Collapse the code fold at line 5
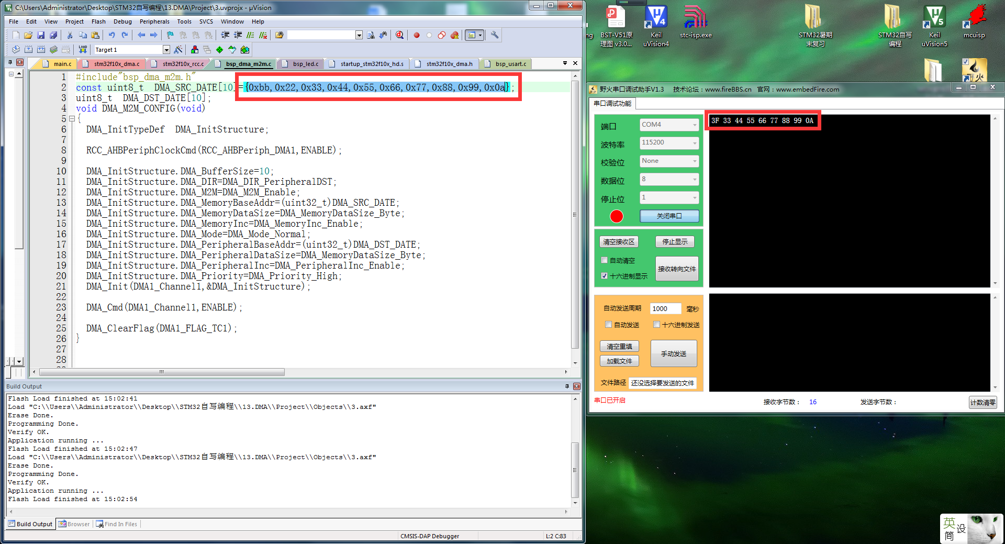This screenshot has width=1005, height=544. coord(72,119)
